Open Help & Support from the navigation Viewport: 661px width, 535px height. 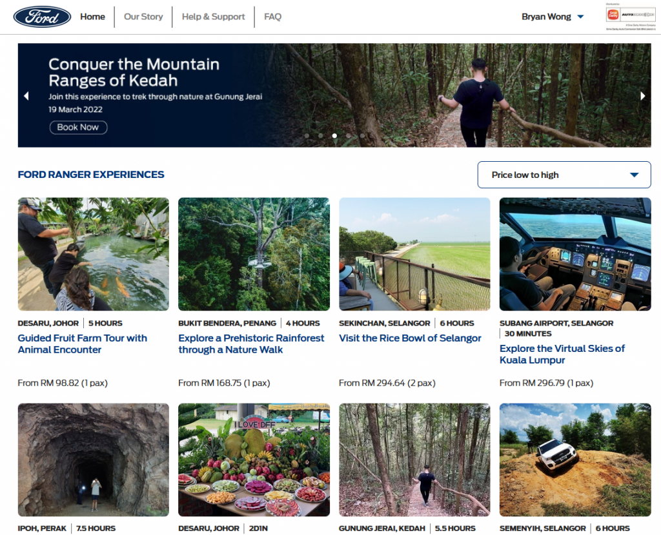click(x=213, y=17)
